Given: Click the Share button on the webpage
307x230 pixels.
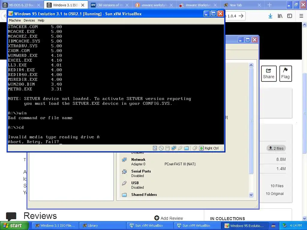Looking at the screenshot, I should tap(269, 74).
